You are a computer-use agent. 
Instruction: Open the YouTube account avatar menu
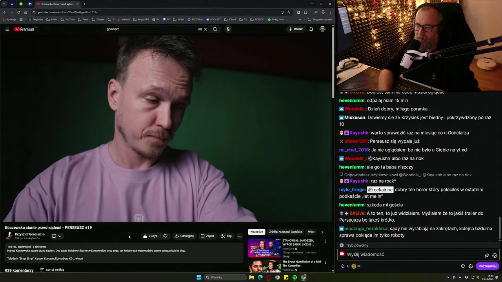(x=322, y=29)
